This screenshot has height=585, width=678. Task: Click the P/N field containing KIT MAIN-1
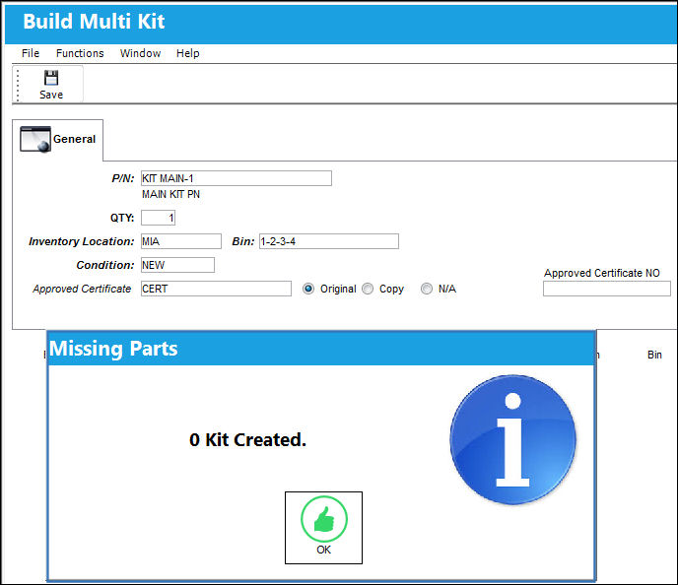click(x=237, y=178)
